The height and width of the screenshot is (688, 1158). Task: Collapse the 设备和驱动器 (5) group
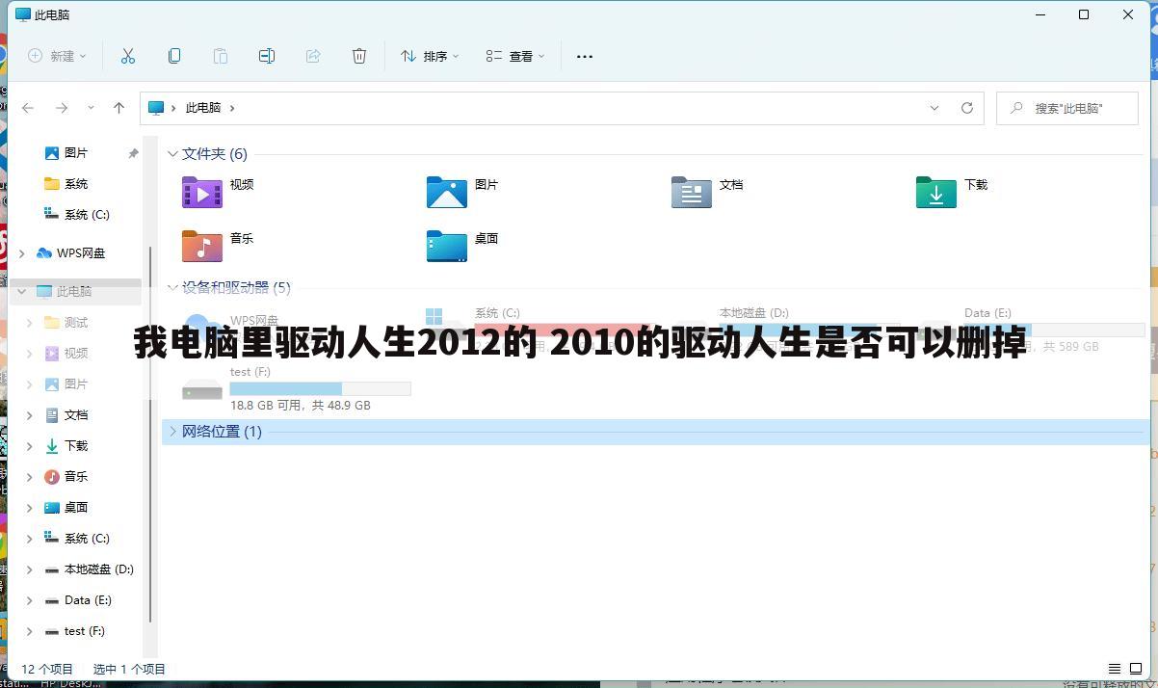[172, 287]
